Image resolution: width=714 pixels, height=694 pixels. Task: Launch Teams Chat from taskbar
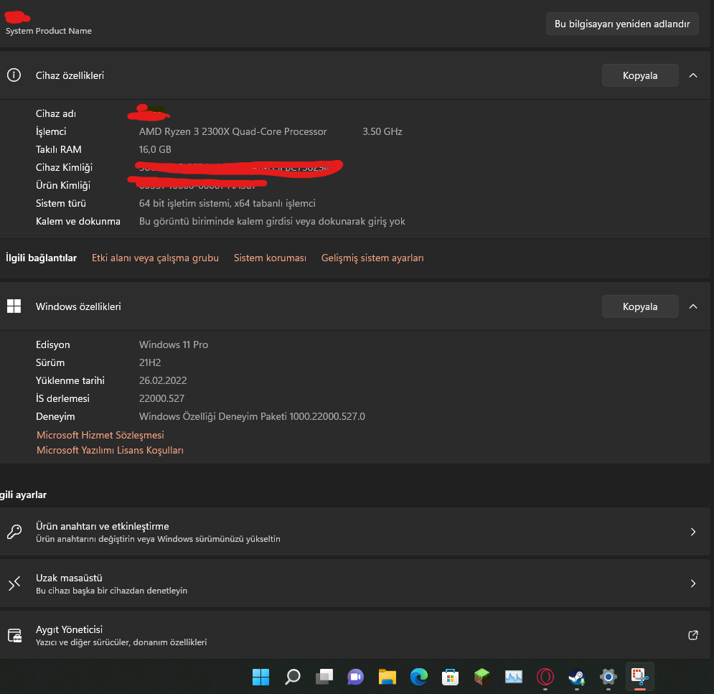356,677
